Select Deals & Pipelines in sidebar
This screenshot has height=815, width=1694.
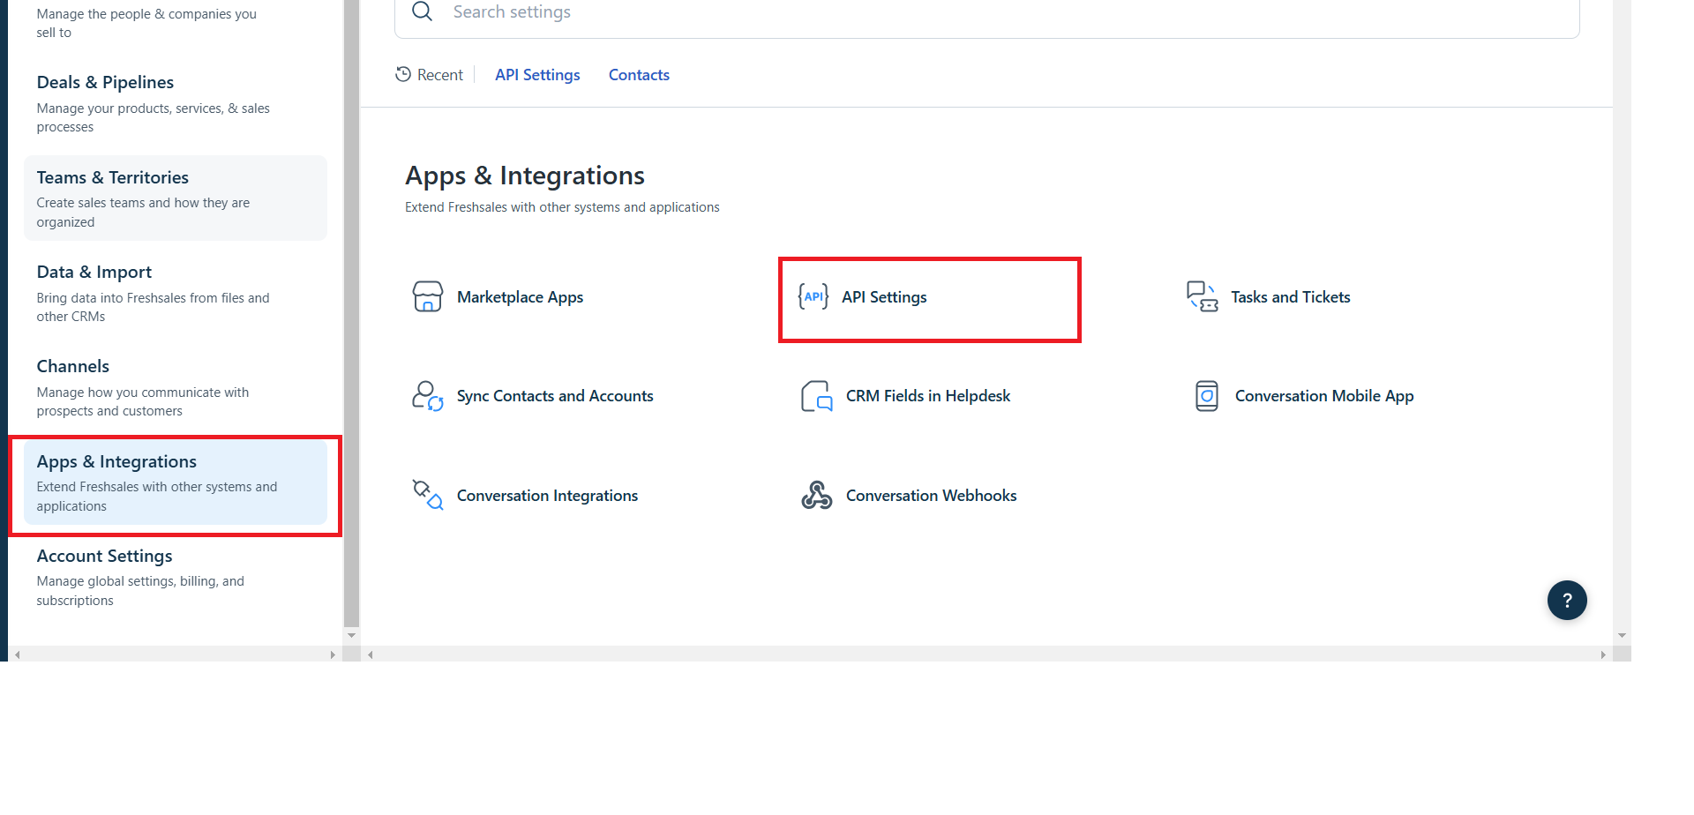pyautogui.click(x=105, y=82)
